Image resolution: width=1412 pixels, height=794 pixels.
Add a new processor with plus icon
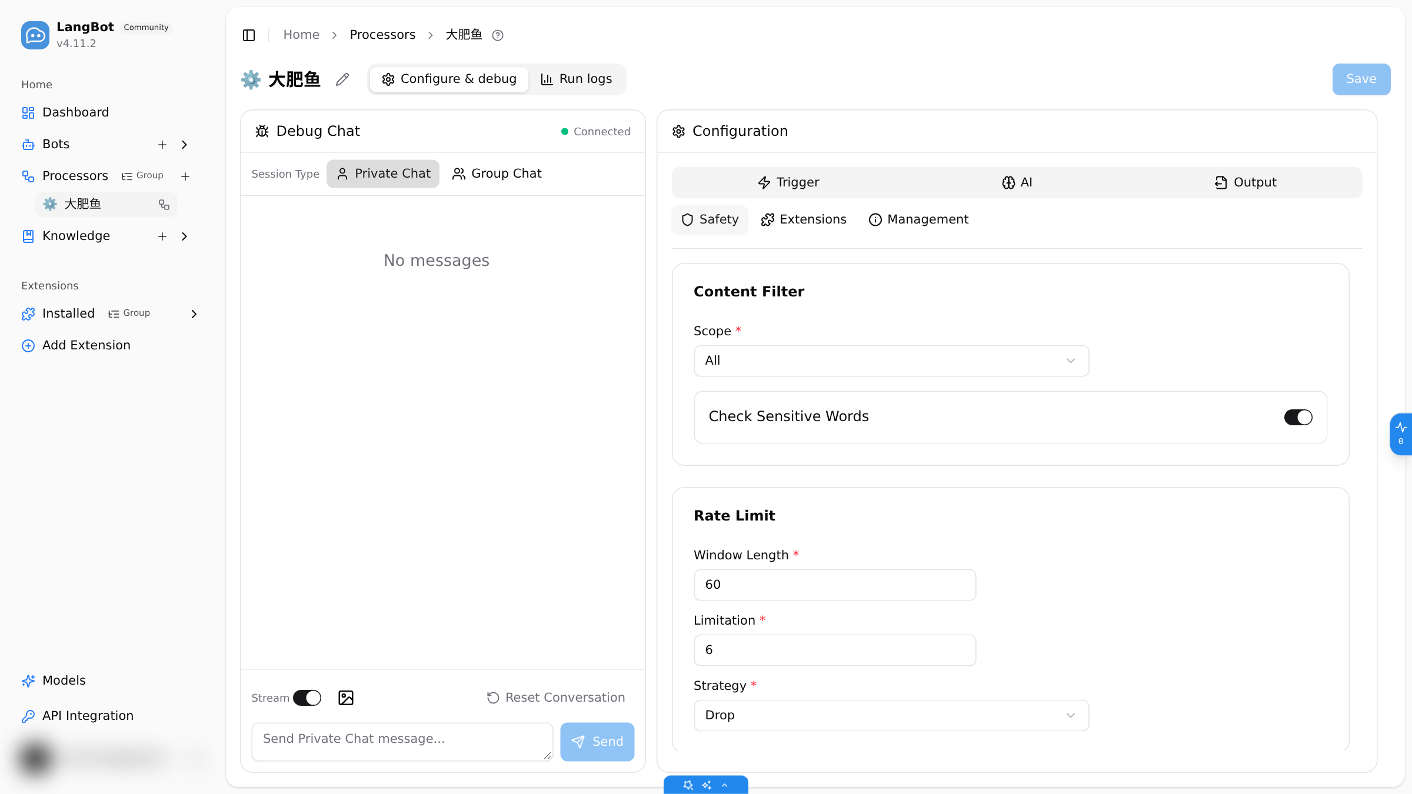(x=185, y=176)
